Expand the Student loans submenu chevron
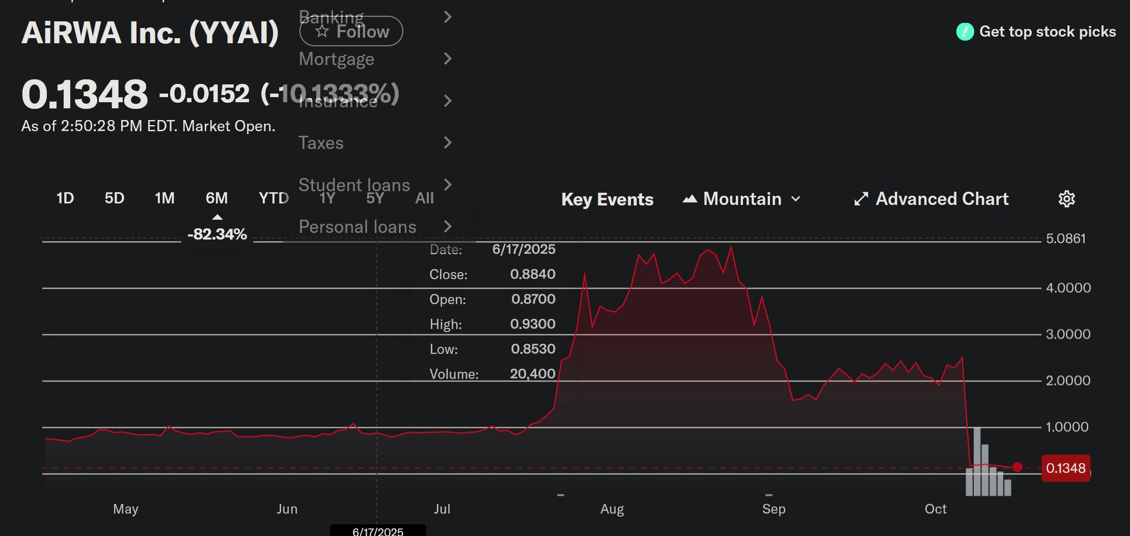This screenshot has width=1130, height=536. [x=448, y=185]
